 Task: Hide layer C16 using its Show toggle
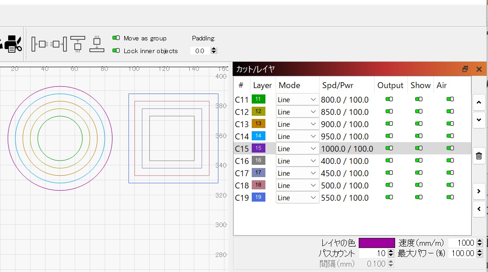[418, 160]
